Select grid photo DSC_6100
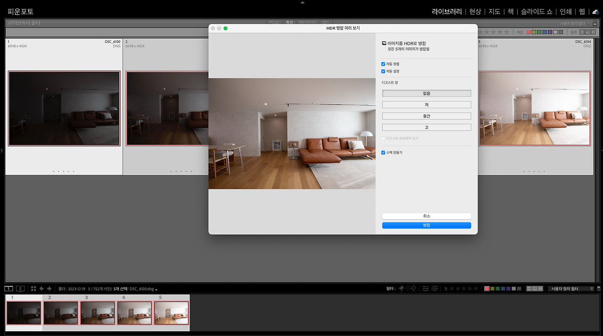This screenshot has height=336, width=603. click(64, 108)
